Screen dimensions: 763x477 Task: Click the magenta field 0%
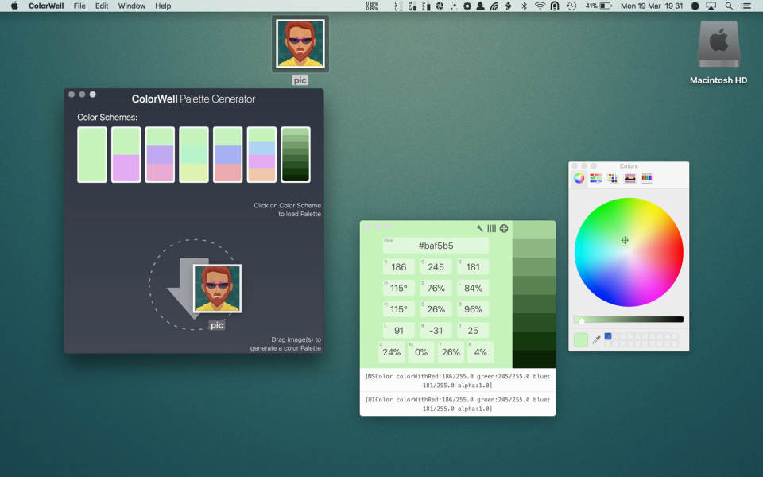click(421, 352)
